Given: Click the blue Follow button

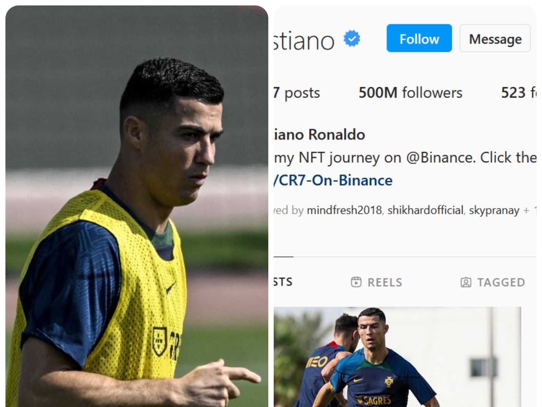Looking at the screenshot, I should coord(419,38).
